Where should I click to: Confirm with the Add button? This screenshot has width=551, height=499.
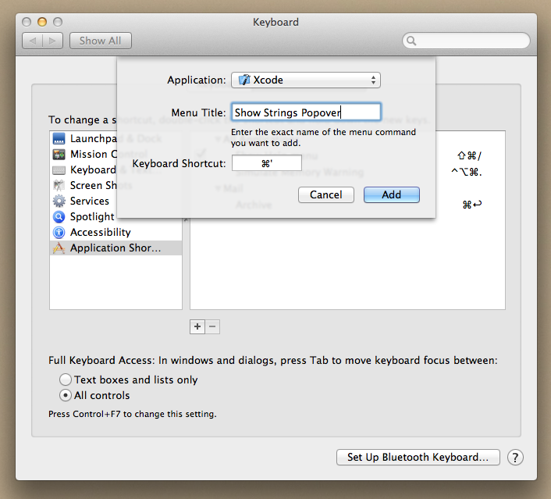392,194
